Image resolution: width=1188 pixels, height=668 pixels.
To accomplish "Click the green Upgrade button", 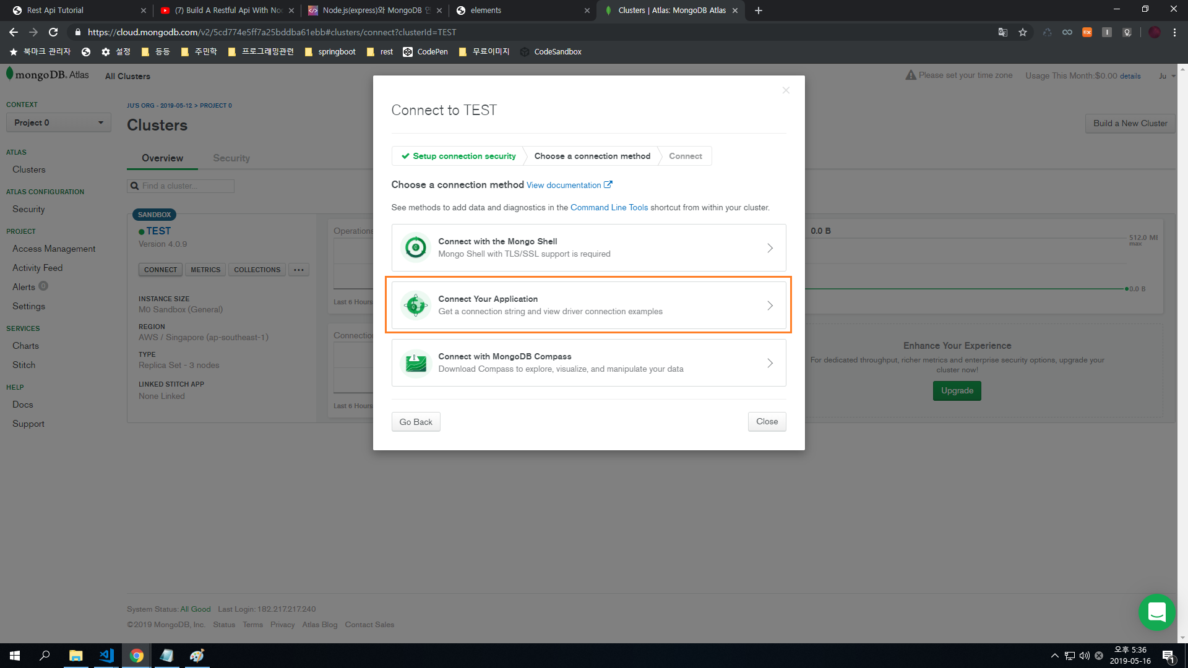I will [x=957, y=391].
